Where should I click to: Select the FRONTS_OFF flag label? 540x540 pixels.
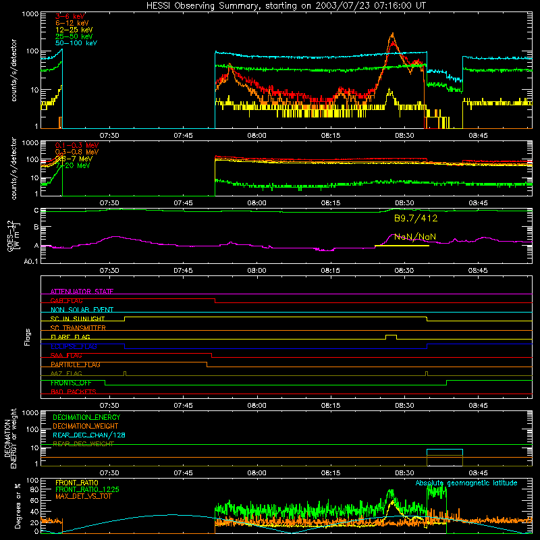point(71,383)
